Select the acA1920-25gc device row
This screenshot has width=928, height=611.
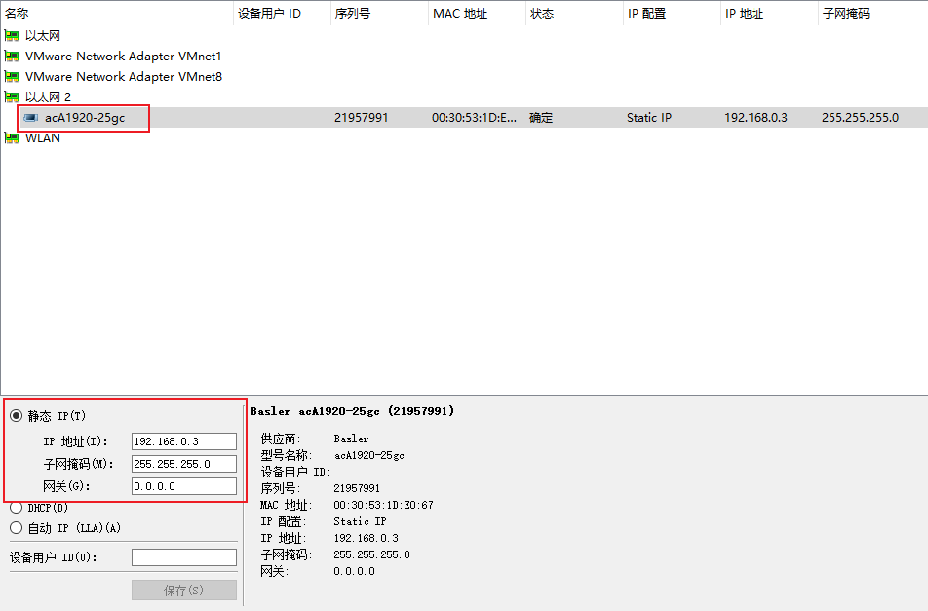(390, 117)
